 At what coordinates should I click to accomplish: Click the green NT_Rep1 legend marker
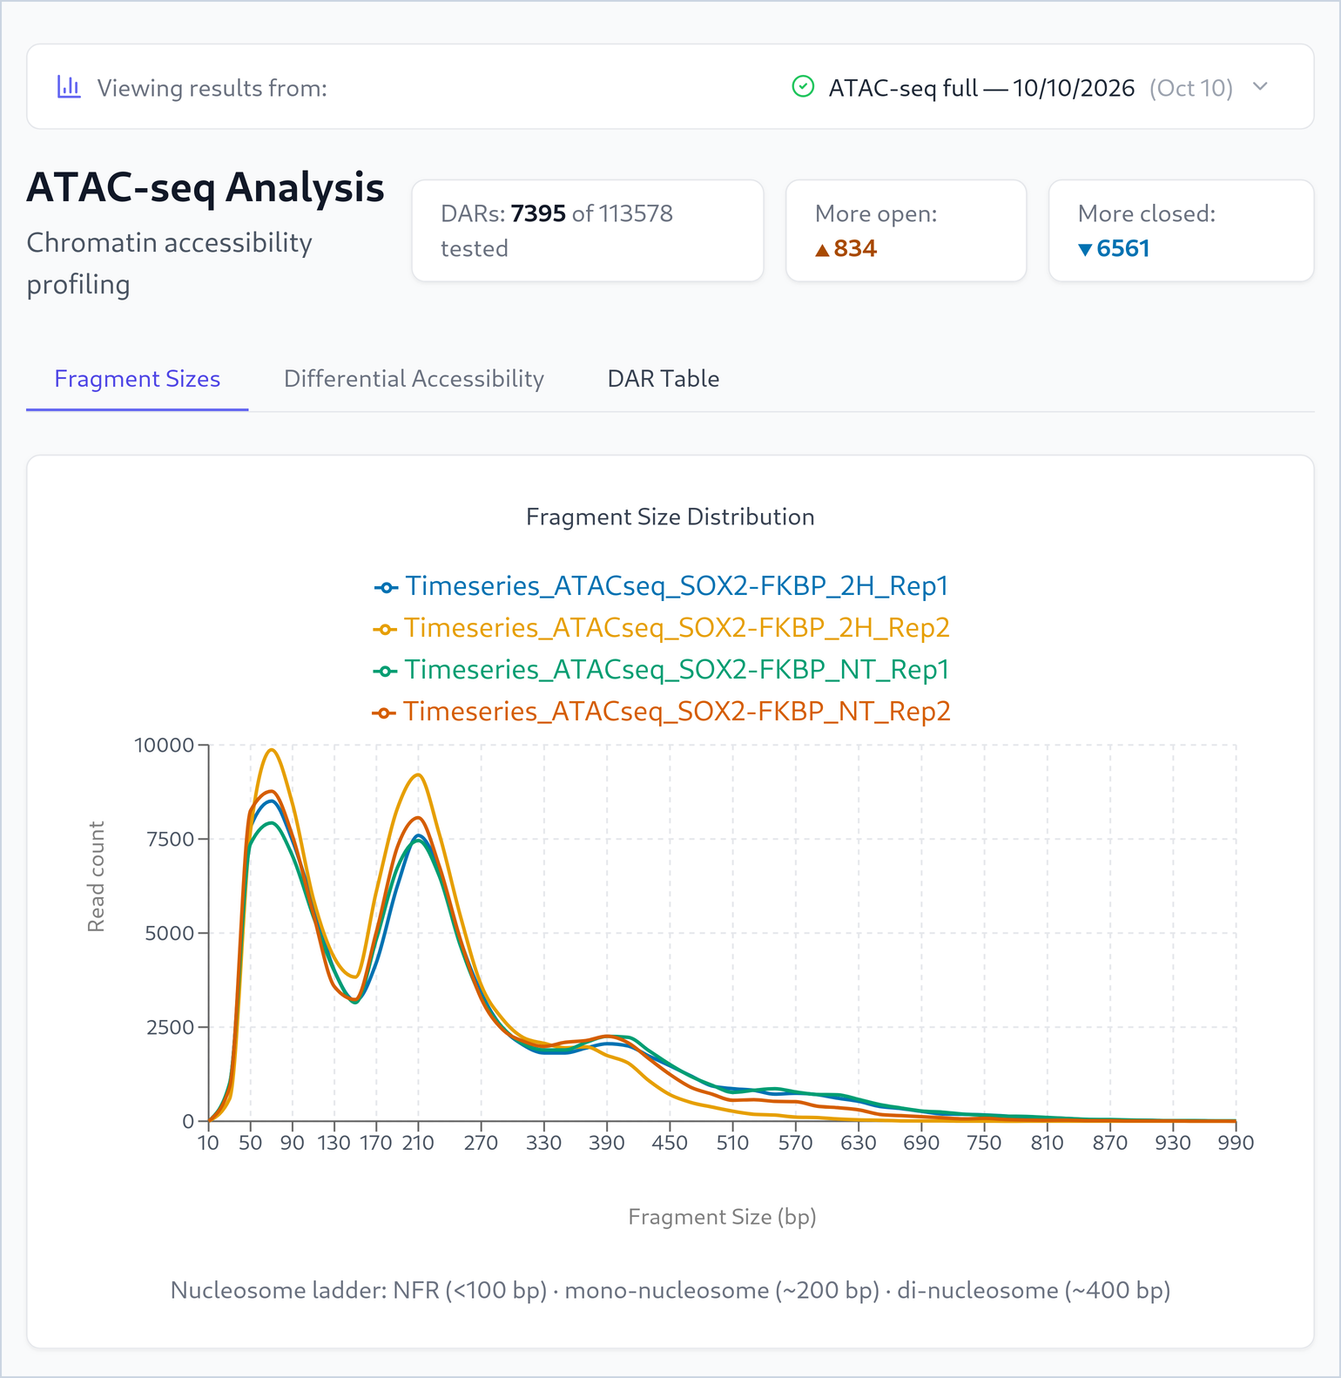[385, 672]
